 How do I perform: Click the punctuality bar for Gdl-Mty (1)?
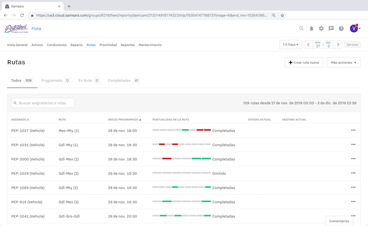point(182,144)
